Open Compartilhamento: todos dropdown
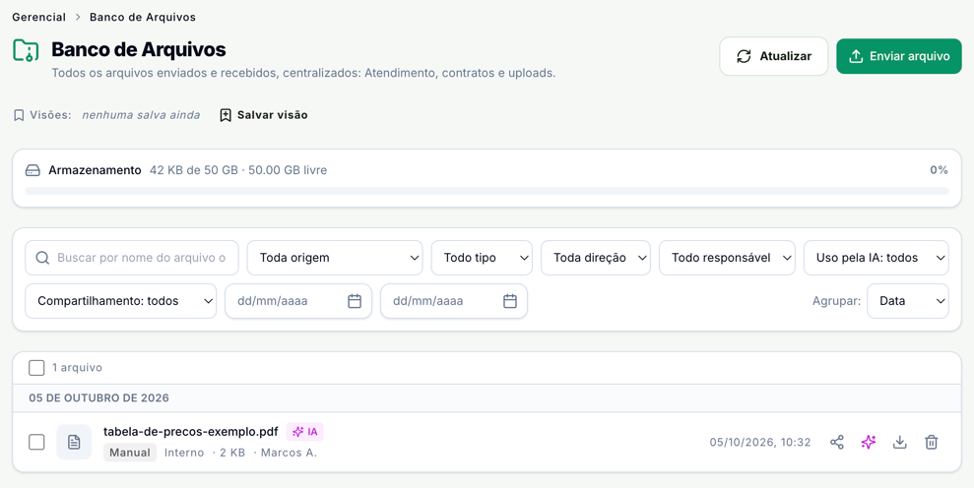Viewport: 974px width, 488px height. point(120,301)
